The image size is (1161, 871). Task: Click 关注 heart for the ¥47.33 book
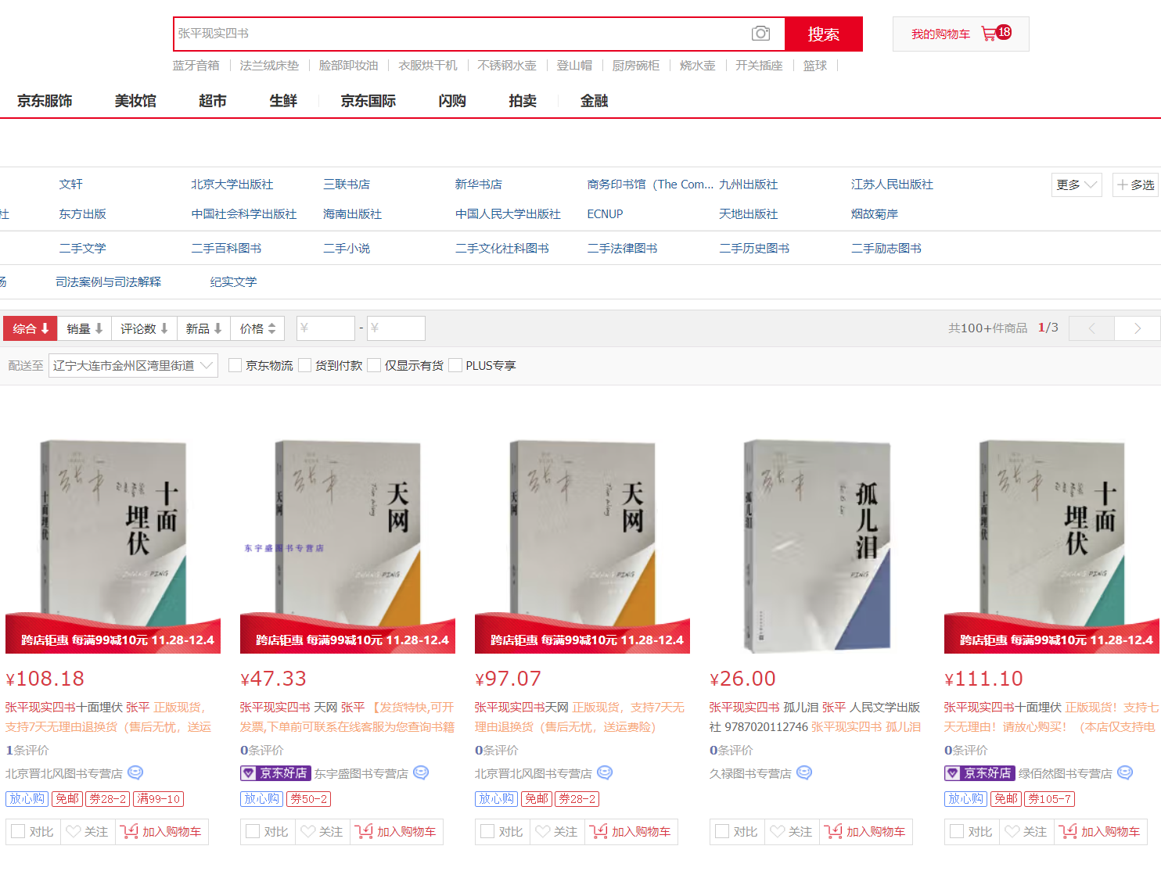[322, 832]
